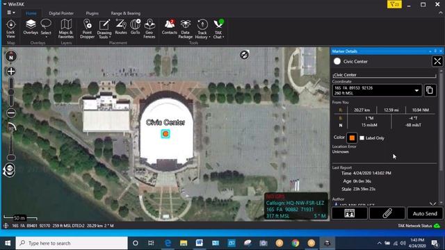445x250 pixels.
Task: Zoom out with the minus button
Action: pos(11,112)
